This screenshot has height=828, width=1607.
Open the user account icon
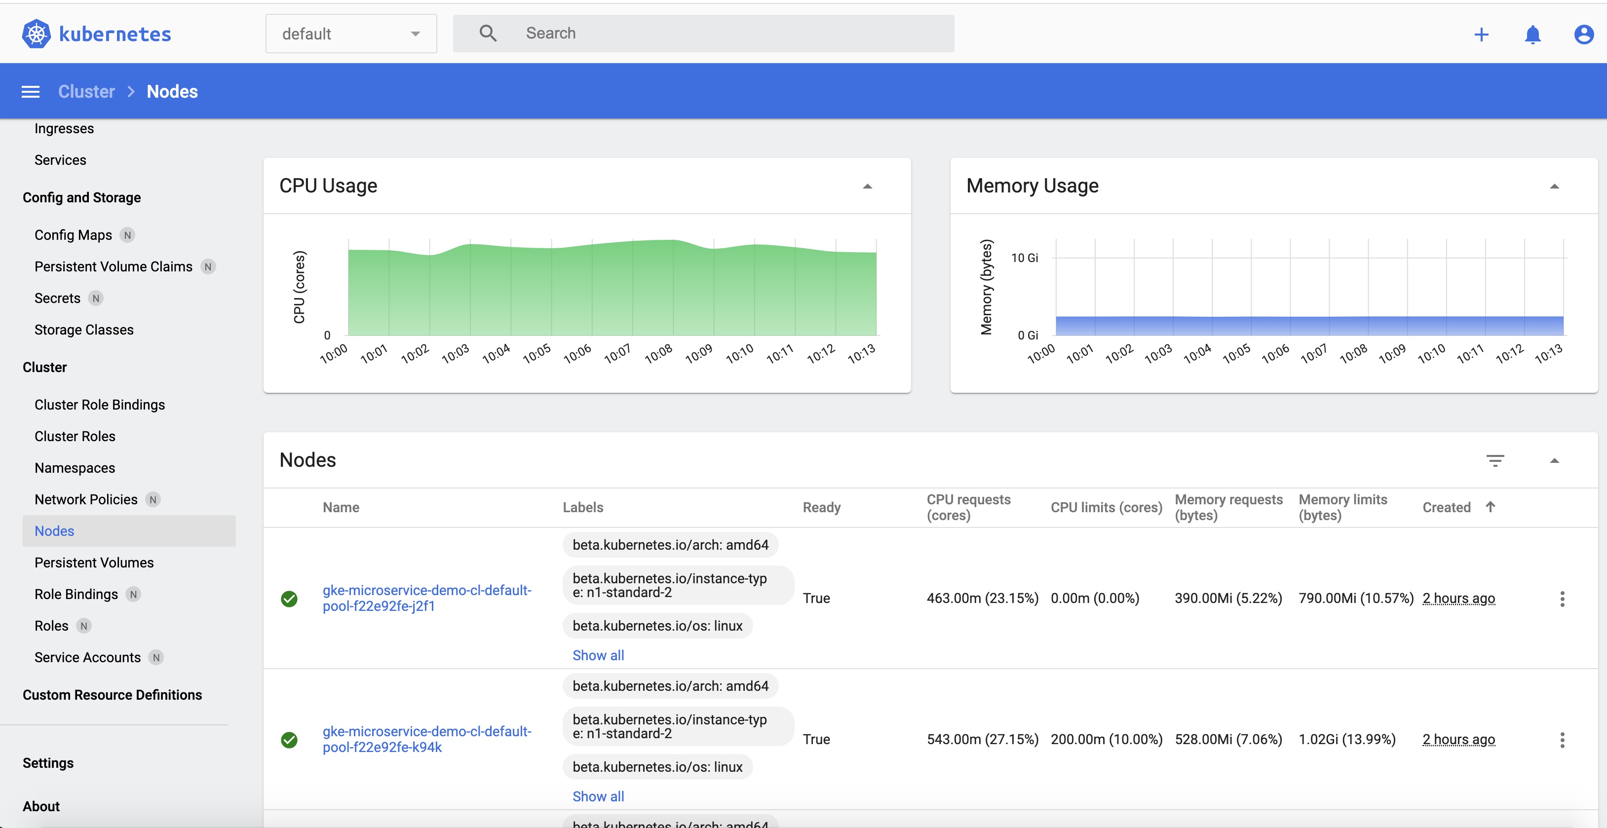point(1583,34)
